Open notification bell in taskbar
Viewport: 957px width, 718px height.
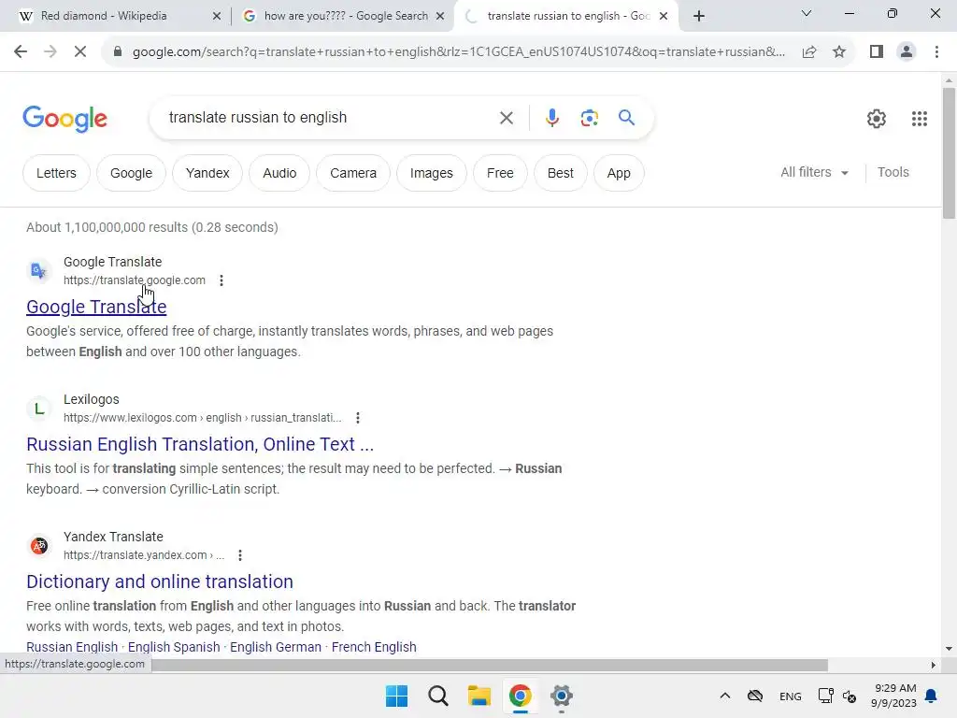pyautogui.click(x=932, y=696)
